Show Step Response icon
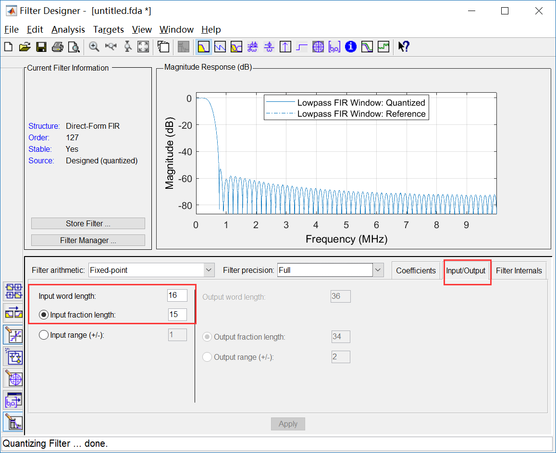Viewport: 556px width, 453px height. tap(302, 47)
